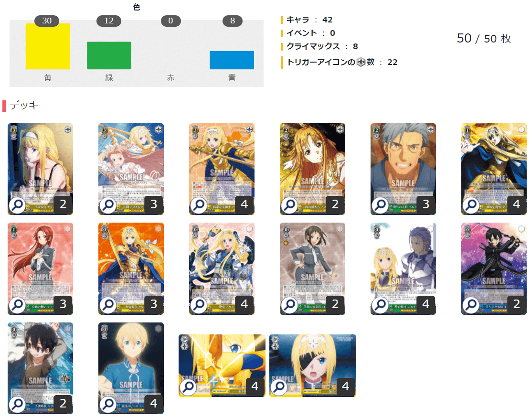This screenshot has height=418, width=531.
Task: Select the green bar in color chart
Action: coord(109,55)
